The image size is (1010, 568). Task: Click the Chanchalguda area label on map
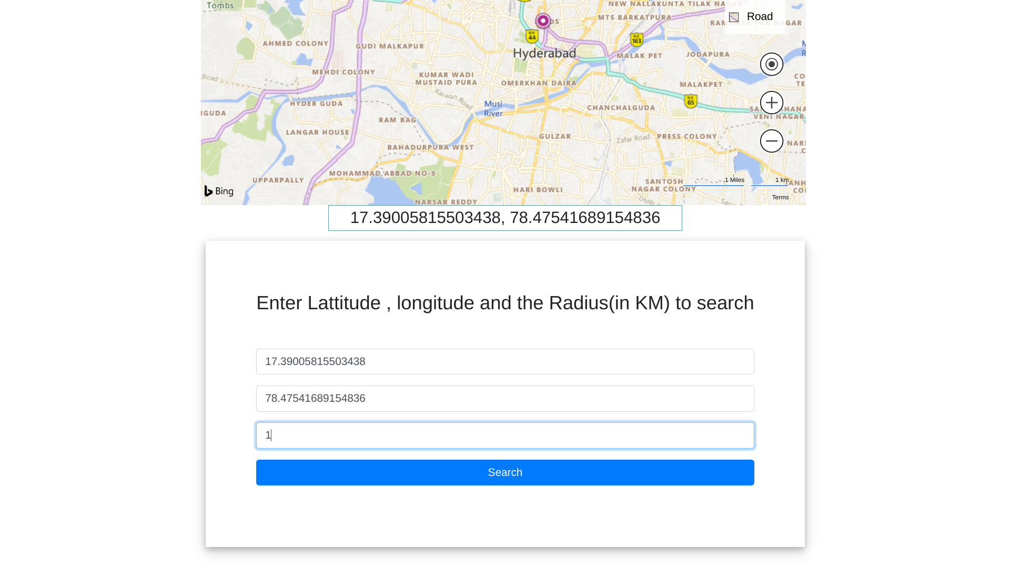click(x=621, y=108)
